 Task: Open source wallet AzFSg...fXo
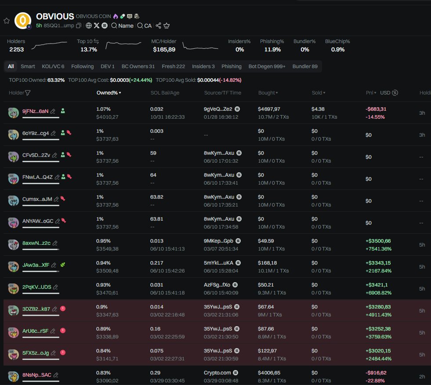[217, 285]
